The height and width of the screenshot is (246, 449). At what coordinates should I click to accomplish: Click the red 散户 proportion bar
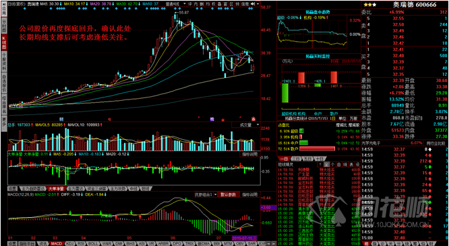[x=317, y=149]
